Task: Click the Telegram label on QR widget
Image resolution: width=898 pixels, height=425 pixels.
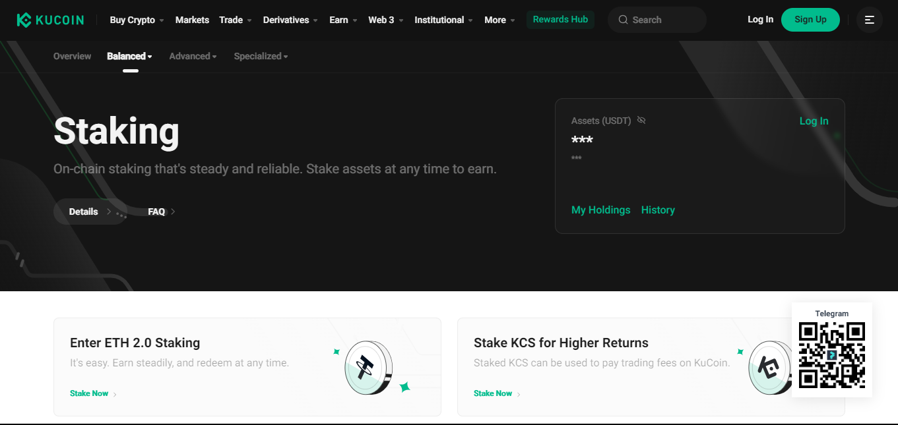Action: tap(831, 314)
